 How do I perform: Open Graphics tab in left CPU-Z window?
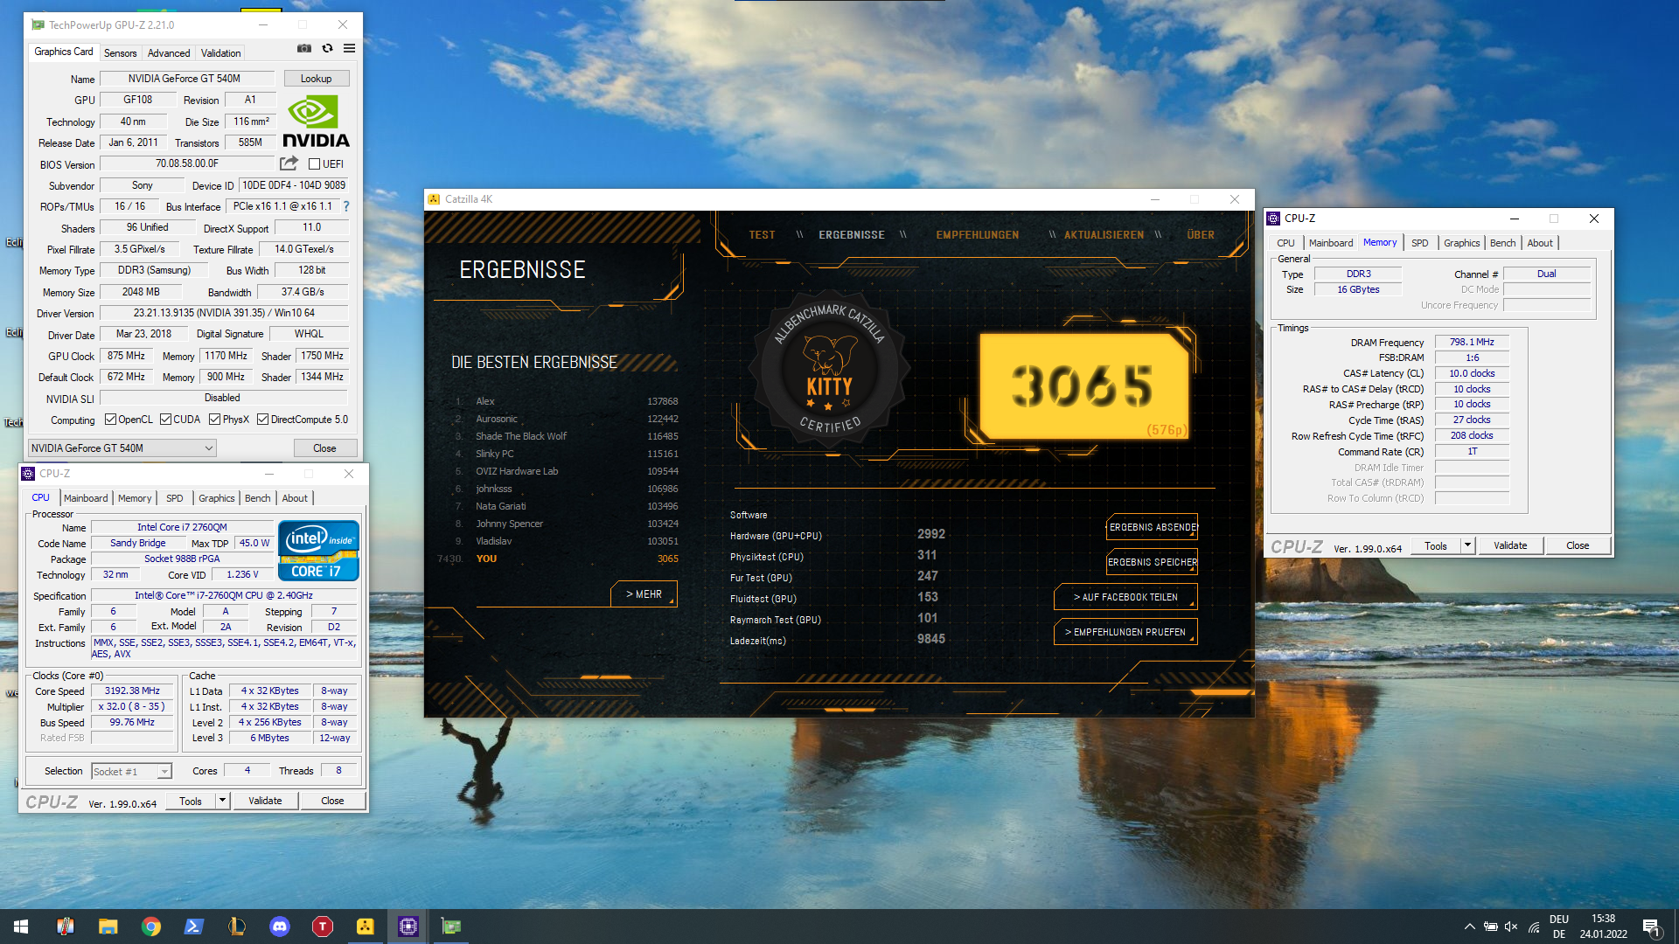[216, 498]
